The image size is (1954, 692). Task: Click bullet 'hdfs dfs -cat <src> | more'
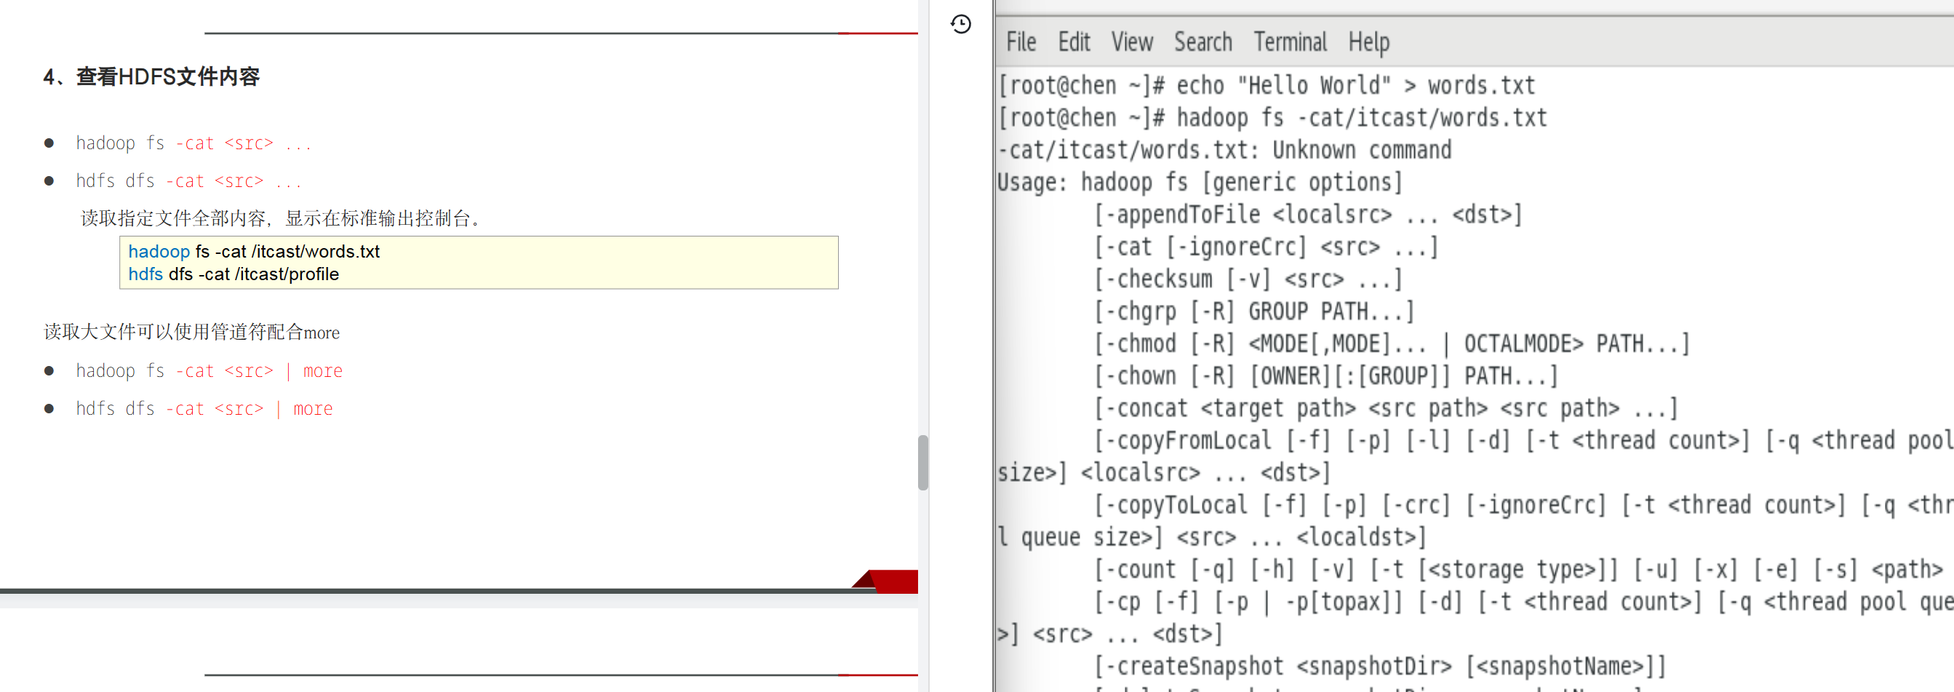pos(204,409)
